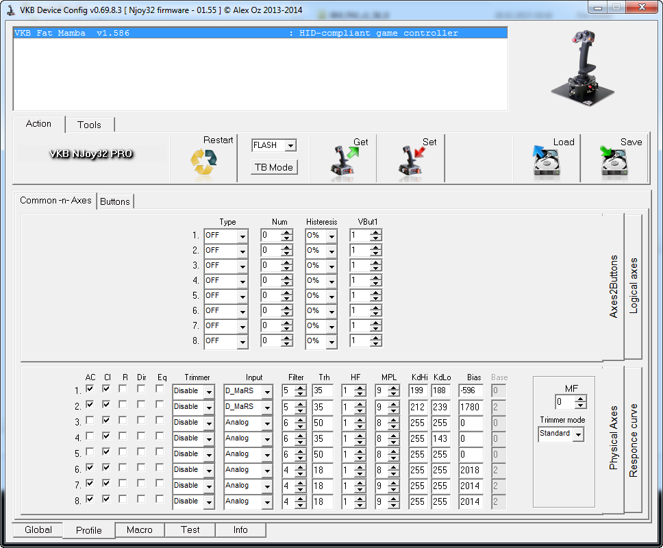Open Input dropdown showing D_MaRS for axis 2
Viewport: 663px width, 548px height.
267,407
